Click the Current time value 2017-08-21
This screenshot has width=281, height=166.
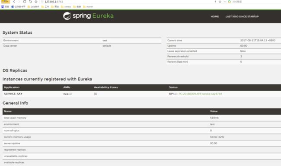[258, 41]
